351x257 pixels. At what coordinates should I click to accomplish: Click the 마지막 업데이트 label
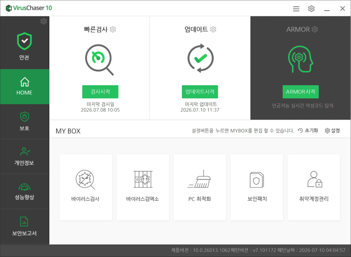click(x=201, y=104)
